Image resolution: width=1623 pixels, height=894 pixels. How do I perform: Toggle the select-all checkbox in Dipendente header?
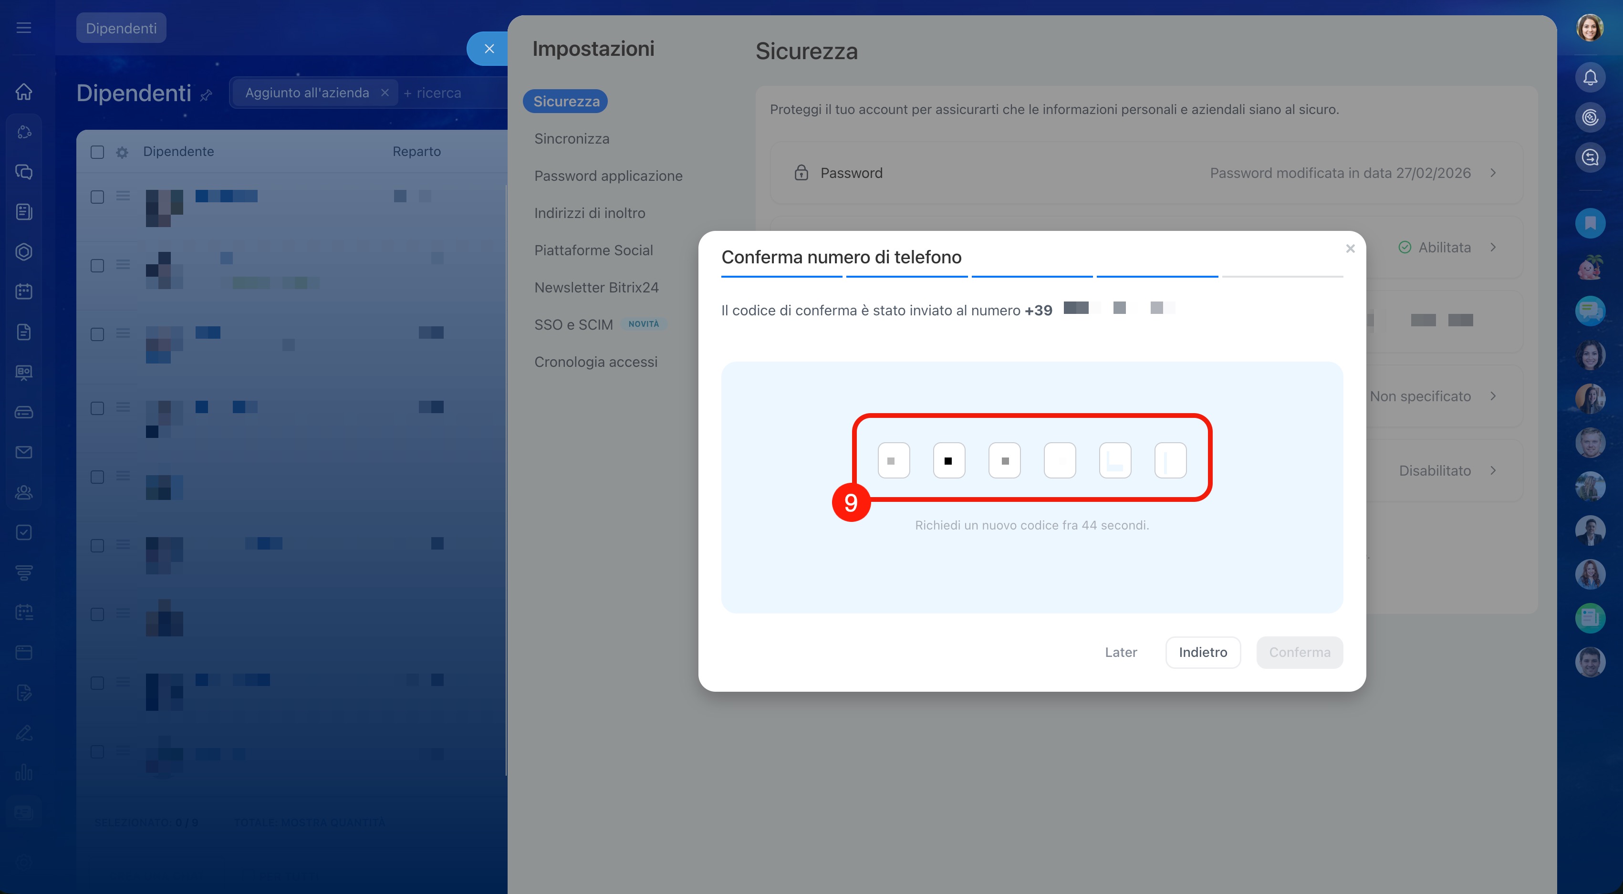tap(97, 152)
